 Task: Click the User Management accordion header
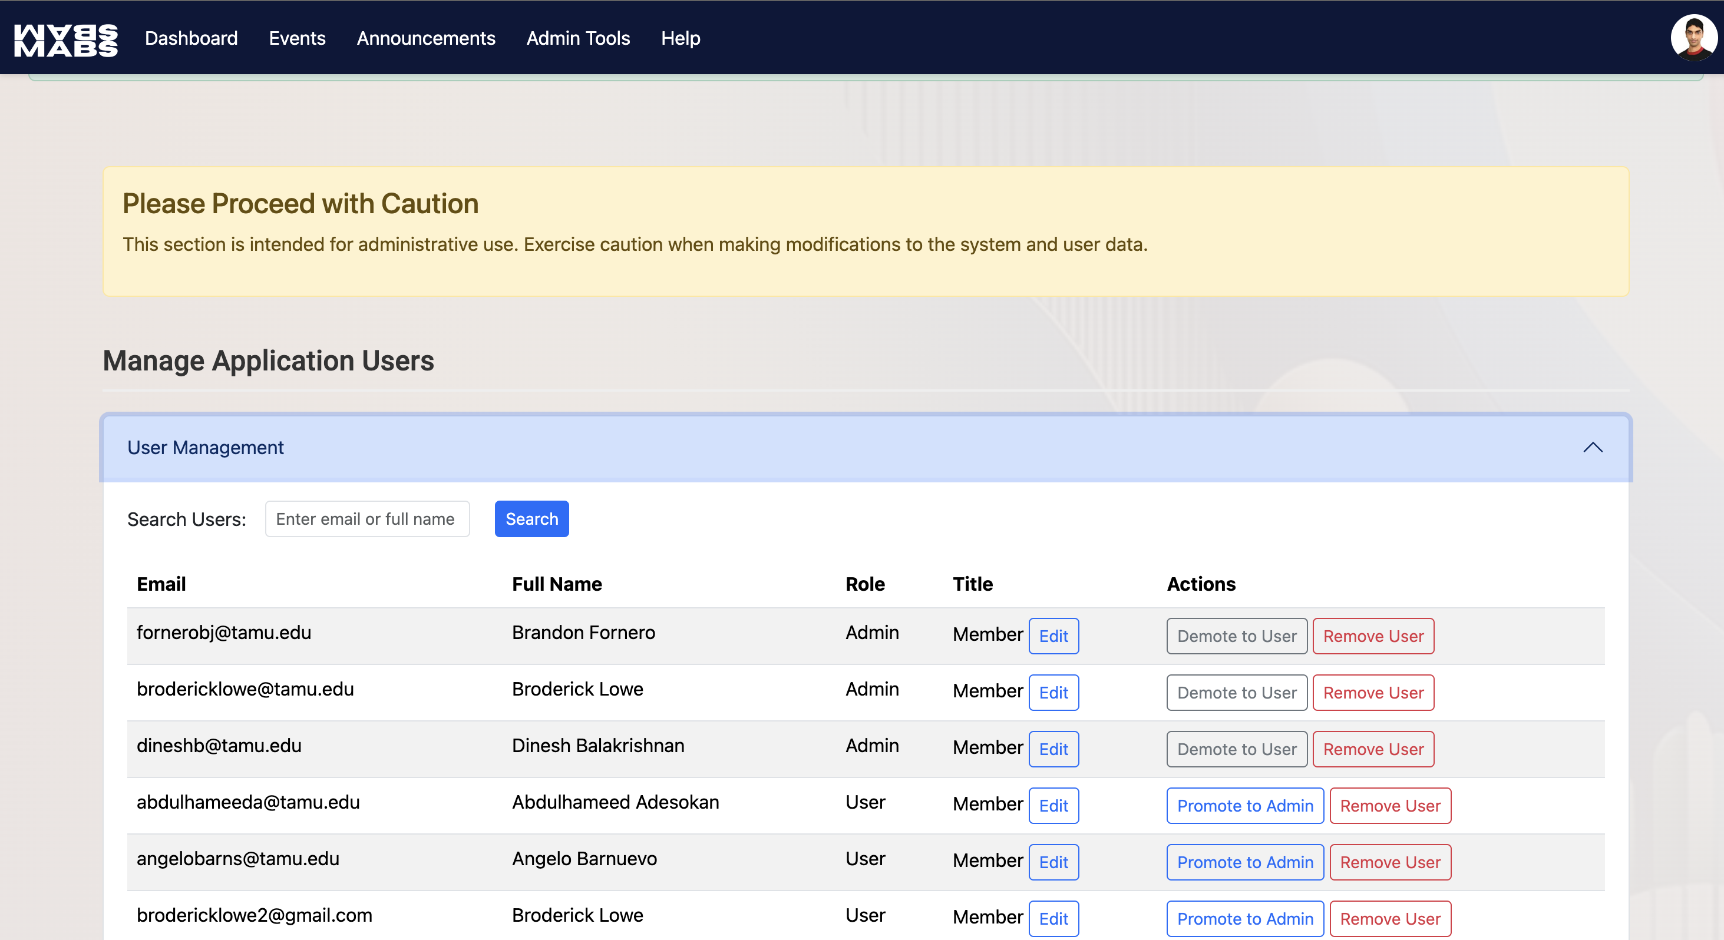(205, 448)
